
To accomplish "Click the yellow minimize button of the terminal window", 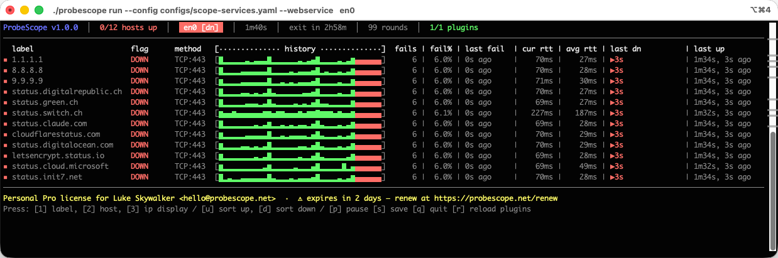I will point(25,10).
